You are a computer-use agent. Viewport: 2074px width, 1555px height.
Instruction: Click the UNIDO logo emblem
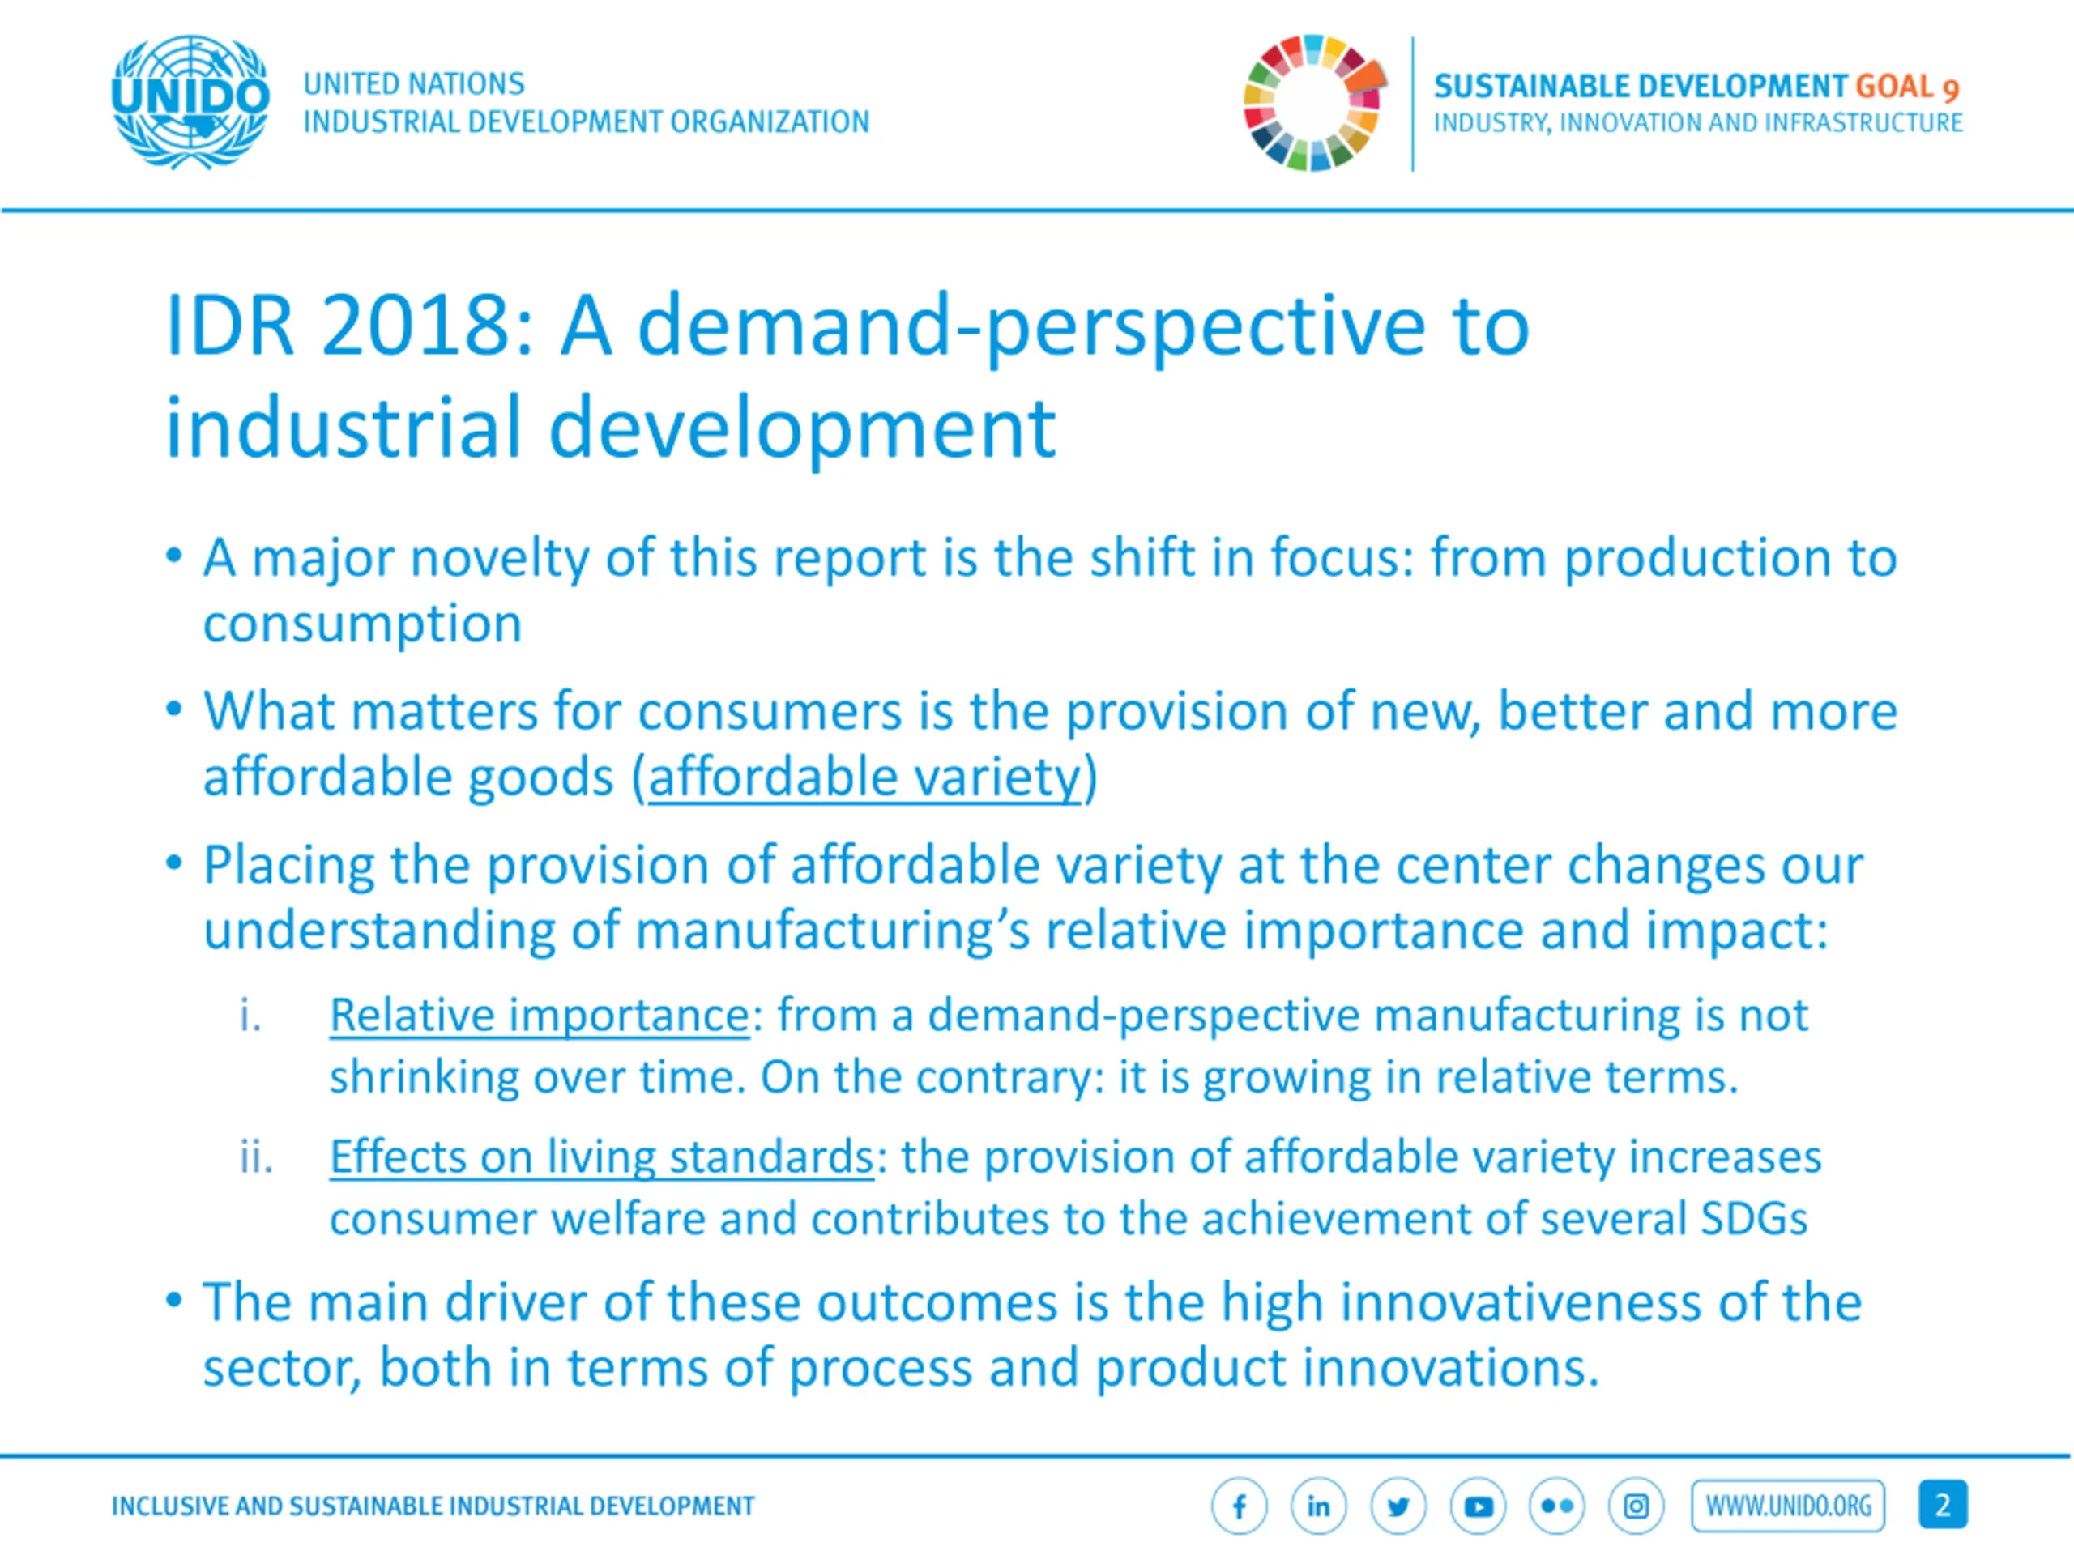pyautogui.click(x=190, y=103)
